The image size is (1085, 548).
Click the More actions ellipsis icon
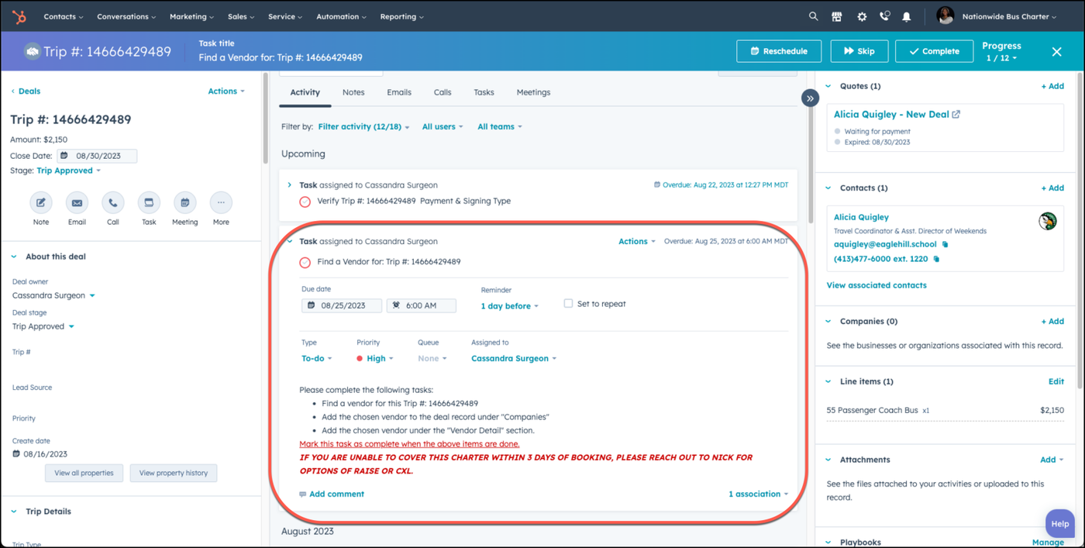pyautogui.click(x=221, y=203)
